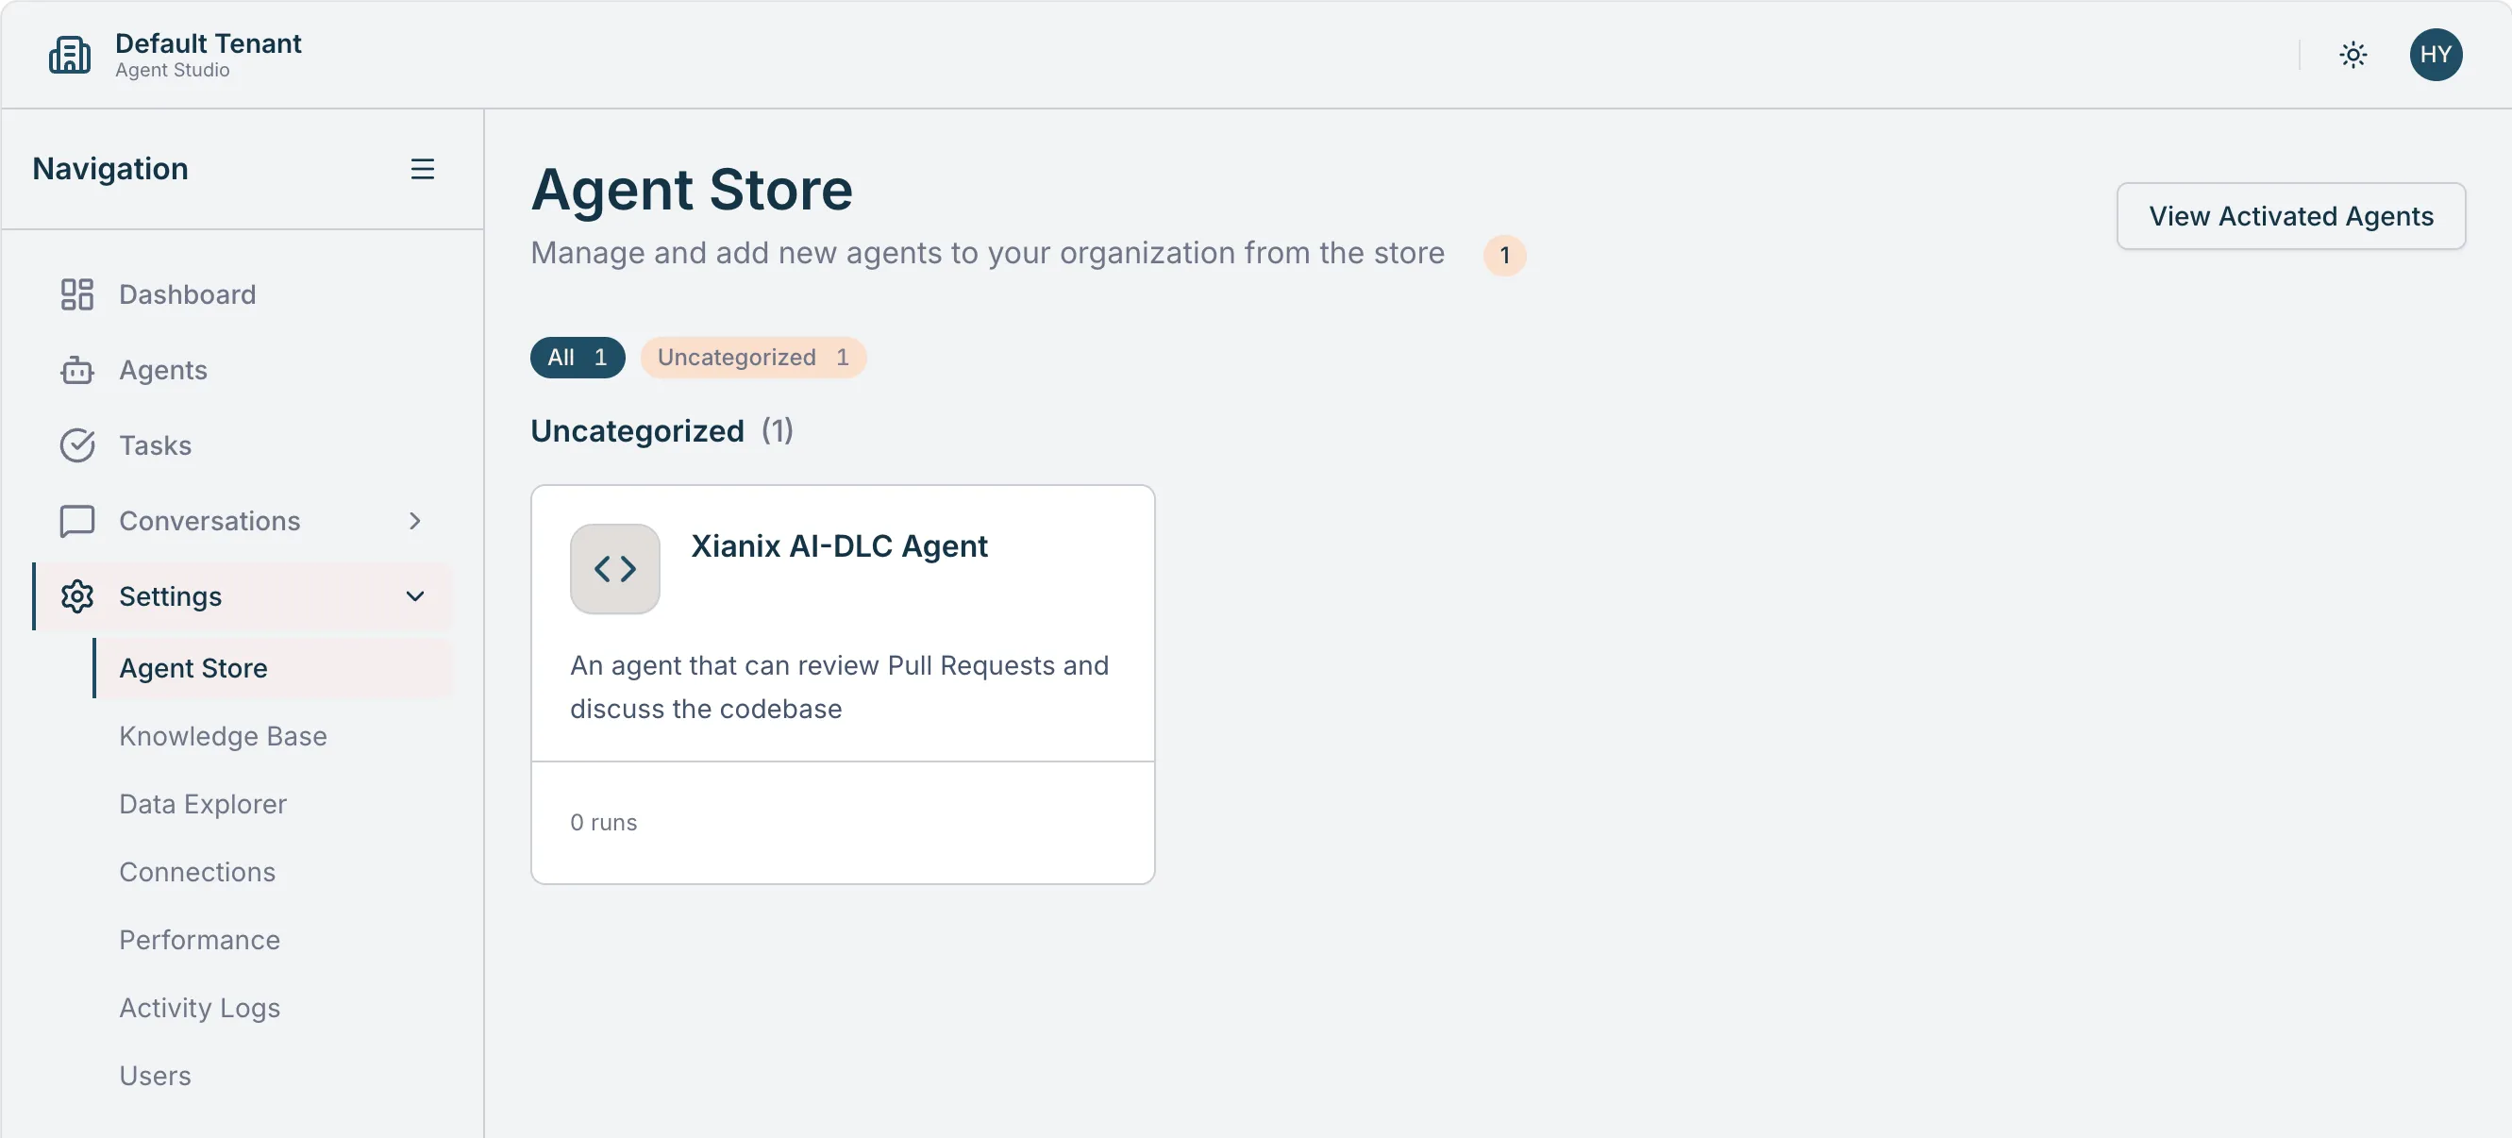
Task: Click the Xianix agent code icon
Action: pyautogui.click(x=614, y=568)
